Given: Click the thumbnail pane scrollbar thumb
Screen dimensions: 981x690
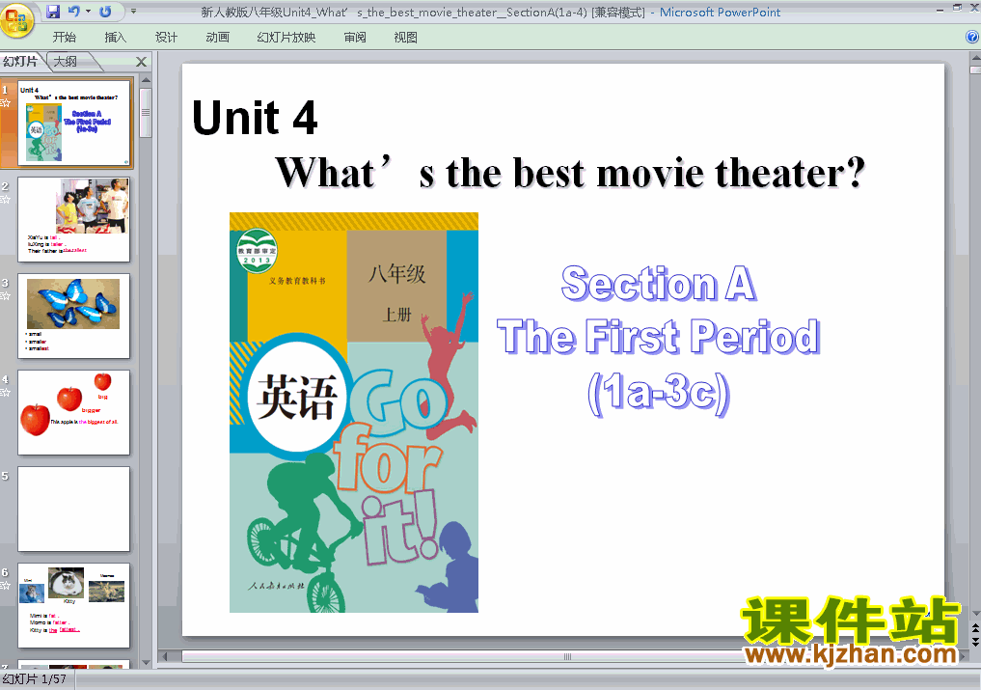Looking at the screenshot, I should point(146,113).
